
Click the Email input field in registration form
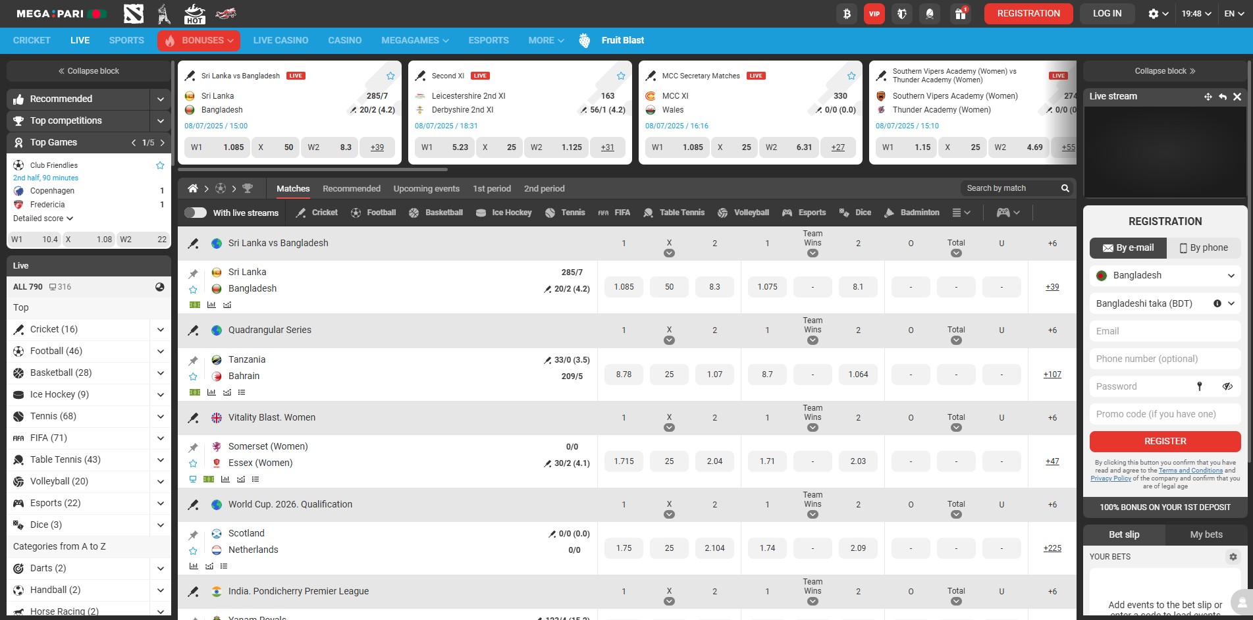(x=1164, y=331)
